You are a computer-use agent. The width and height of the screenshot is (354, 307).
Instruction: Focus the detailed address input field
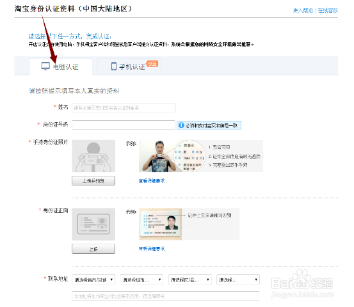[x=166, y=296]
